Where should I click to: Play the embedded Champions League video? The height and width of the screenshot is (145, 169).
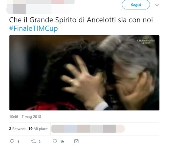click(x=84, y=72)
